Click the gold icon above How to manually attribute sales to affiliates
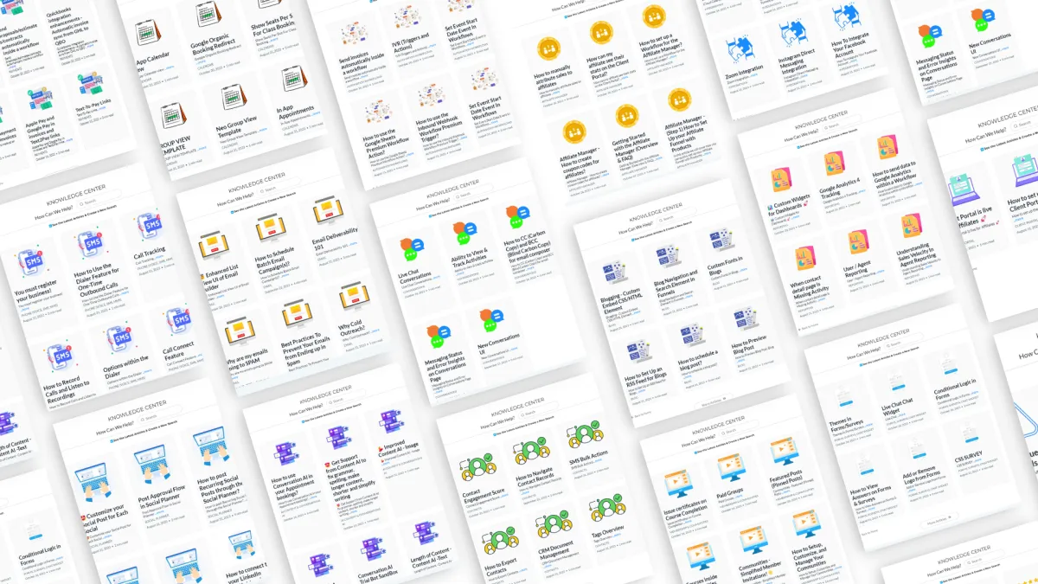 (x=548, y=48)
